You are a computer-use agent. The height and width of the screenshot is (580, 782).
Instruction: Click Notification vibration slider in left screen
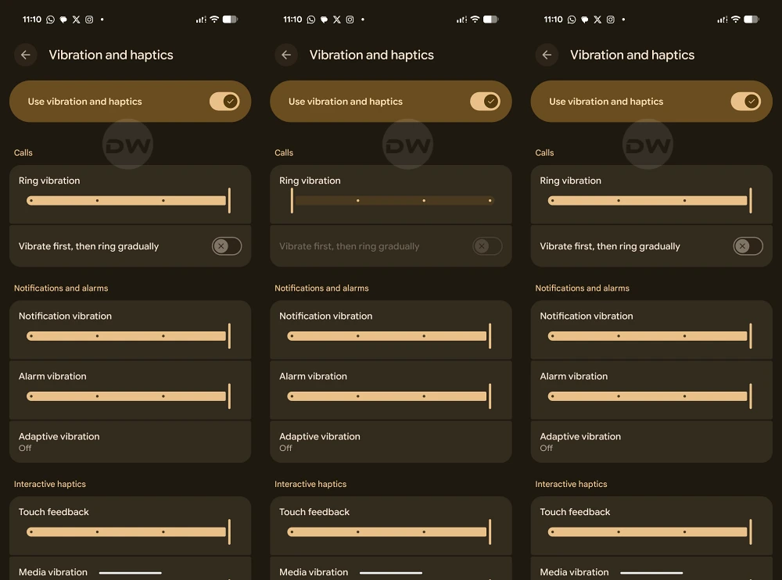click(129, 336)
